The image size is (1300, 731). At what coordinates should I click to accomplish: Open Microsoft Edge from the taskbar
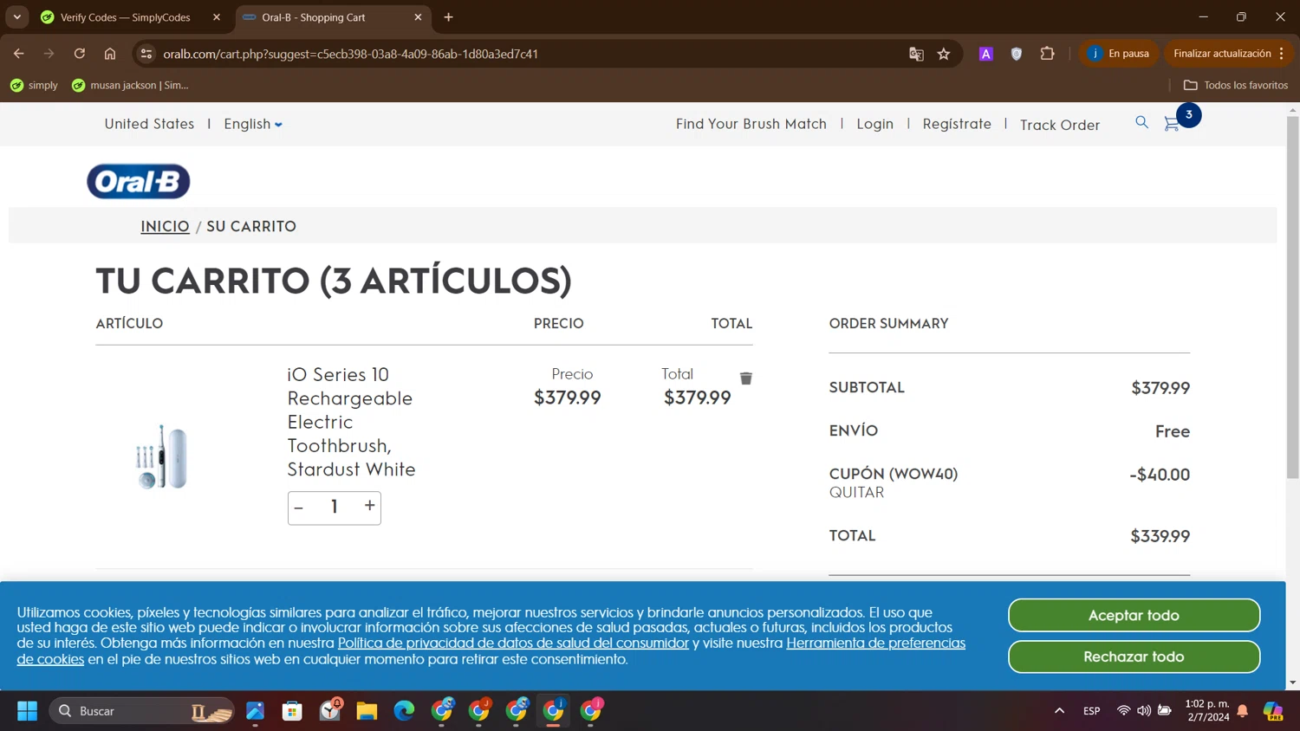click(404, 711)
